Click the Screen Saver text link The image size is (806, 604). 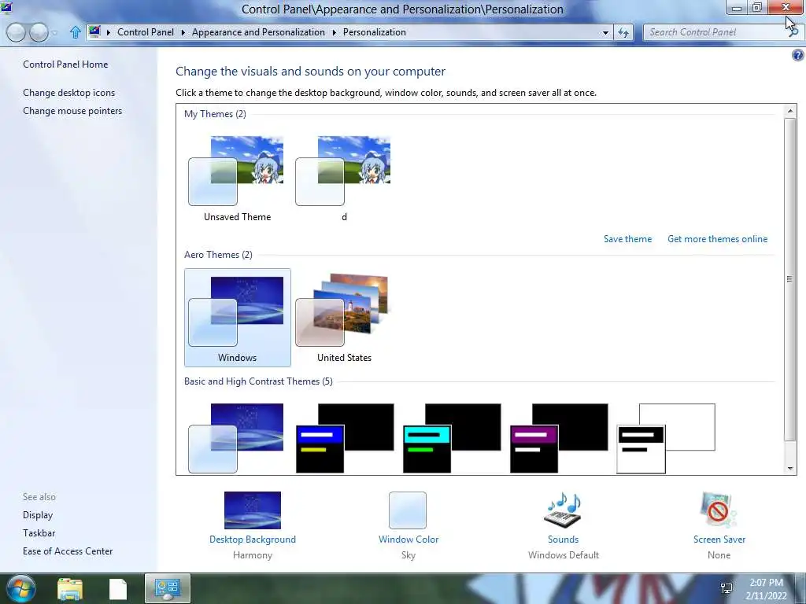(x=719, y=540)
